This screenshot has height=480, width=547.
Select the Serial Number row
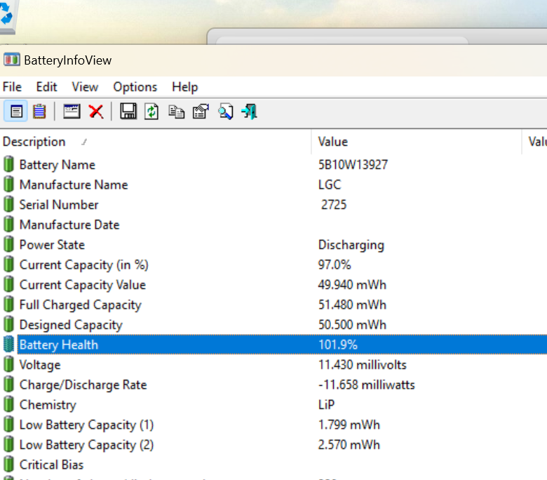coord(273,205)
